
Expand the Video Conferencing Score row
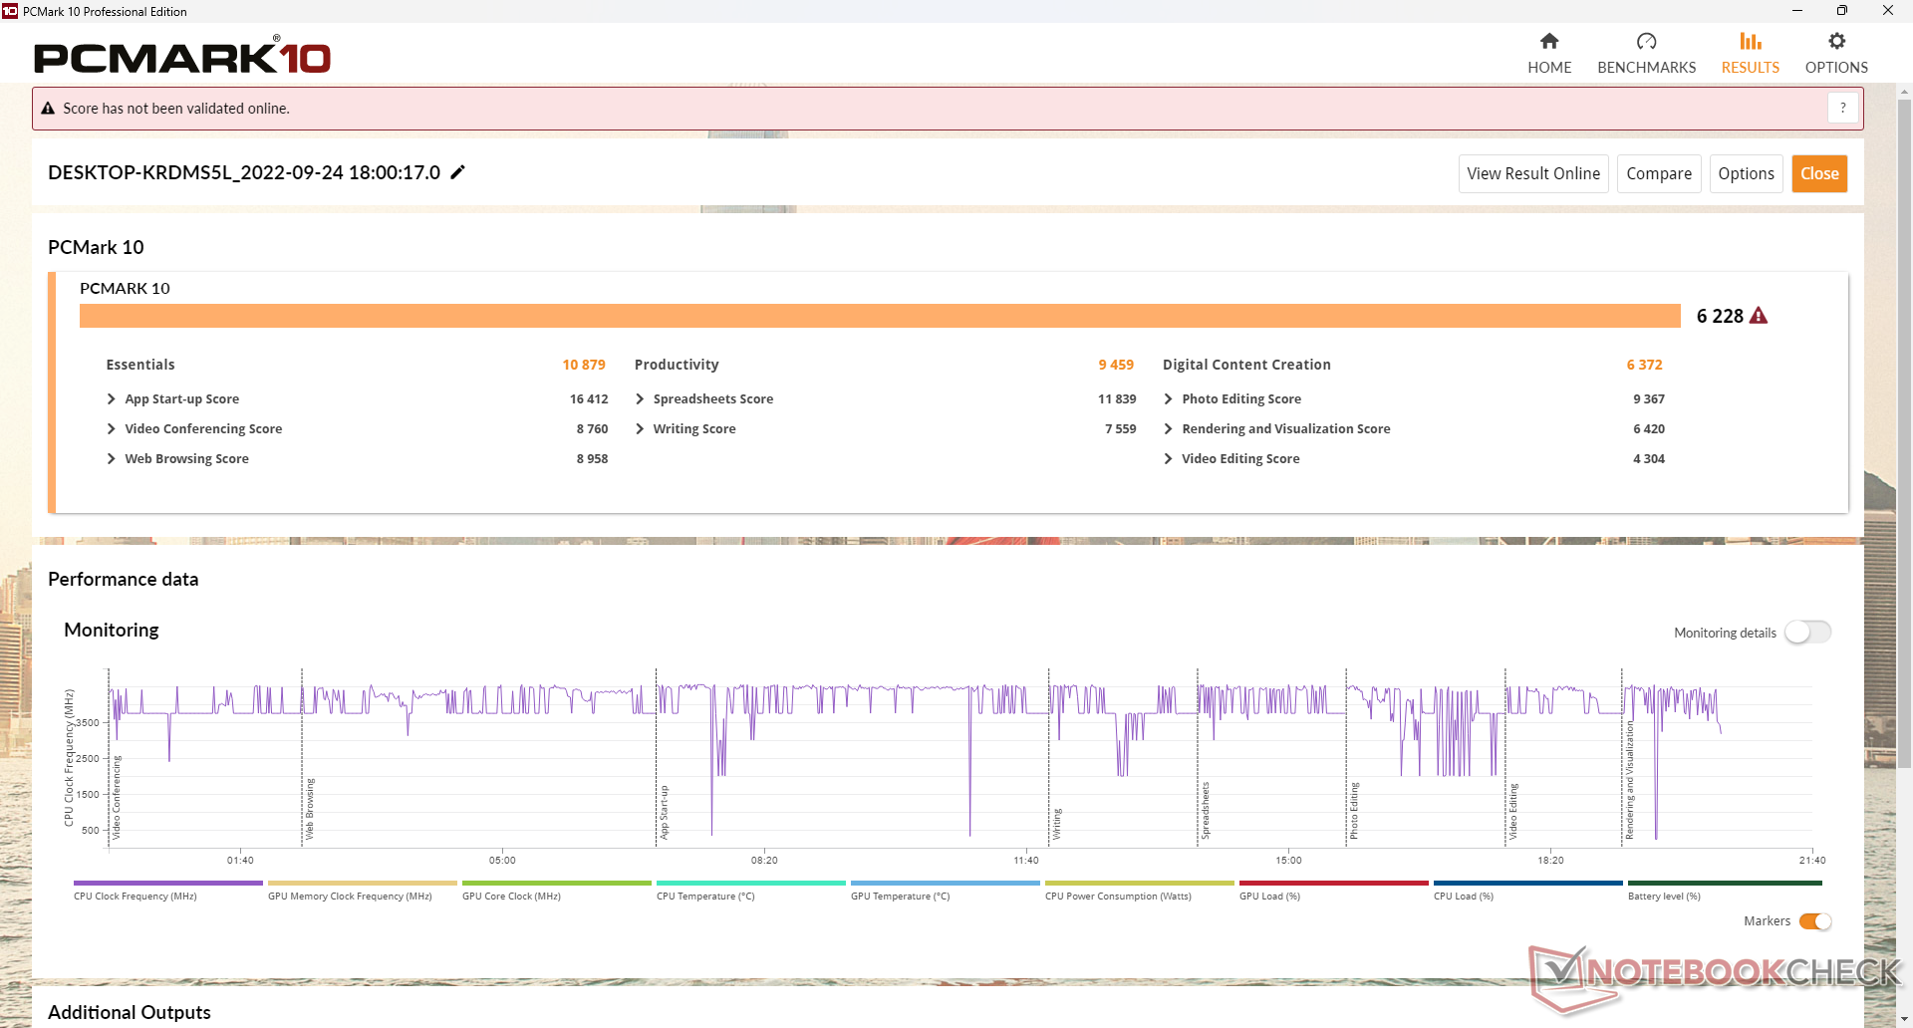click(x=112, y=429)
